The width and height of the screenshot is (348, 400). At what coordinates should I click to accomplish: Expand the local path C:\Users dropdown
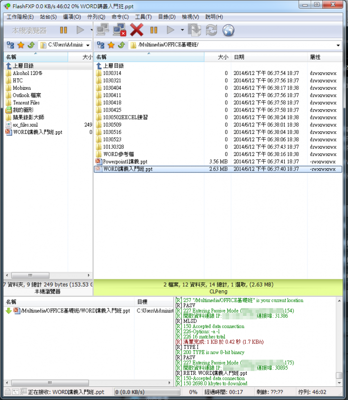tap(88, 45)
